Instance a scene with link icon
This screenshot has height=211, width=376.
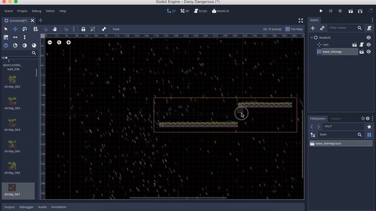322,28
